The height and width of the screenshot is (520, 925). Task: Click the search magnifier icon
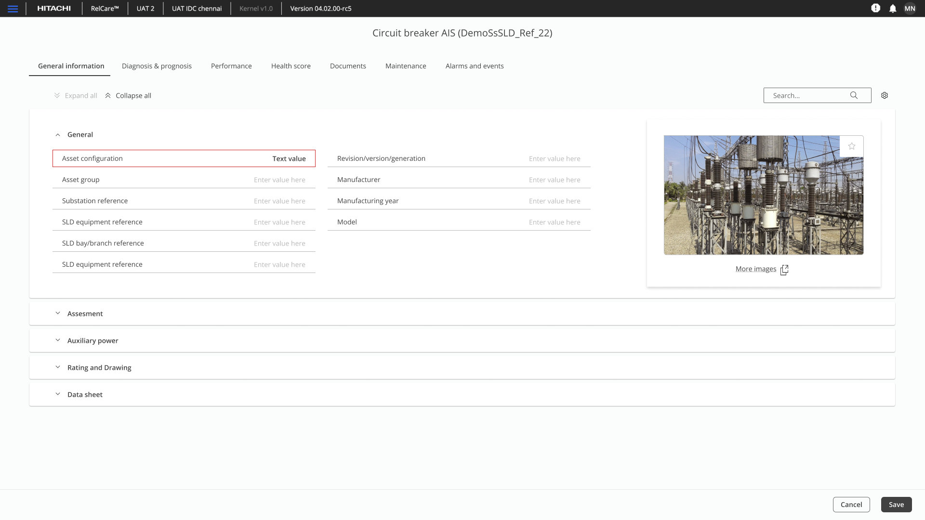[x=854, y=95]
